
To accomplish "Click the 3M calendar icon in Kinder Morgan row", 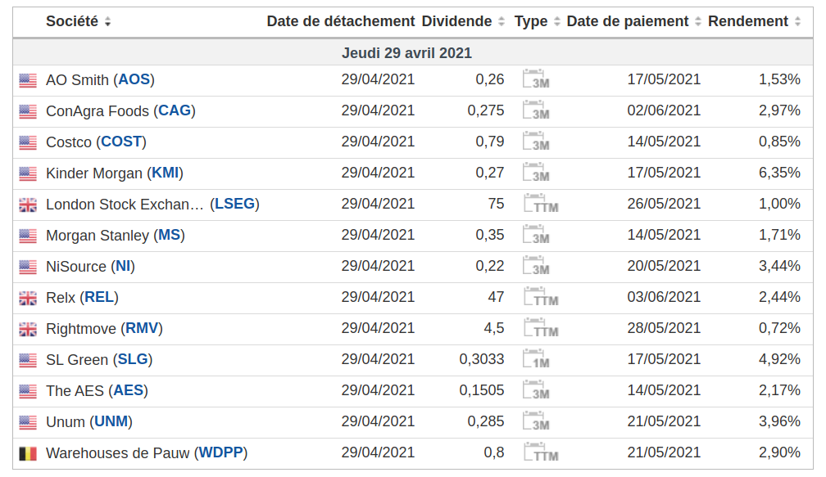I will point(536,172).
